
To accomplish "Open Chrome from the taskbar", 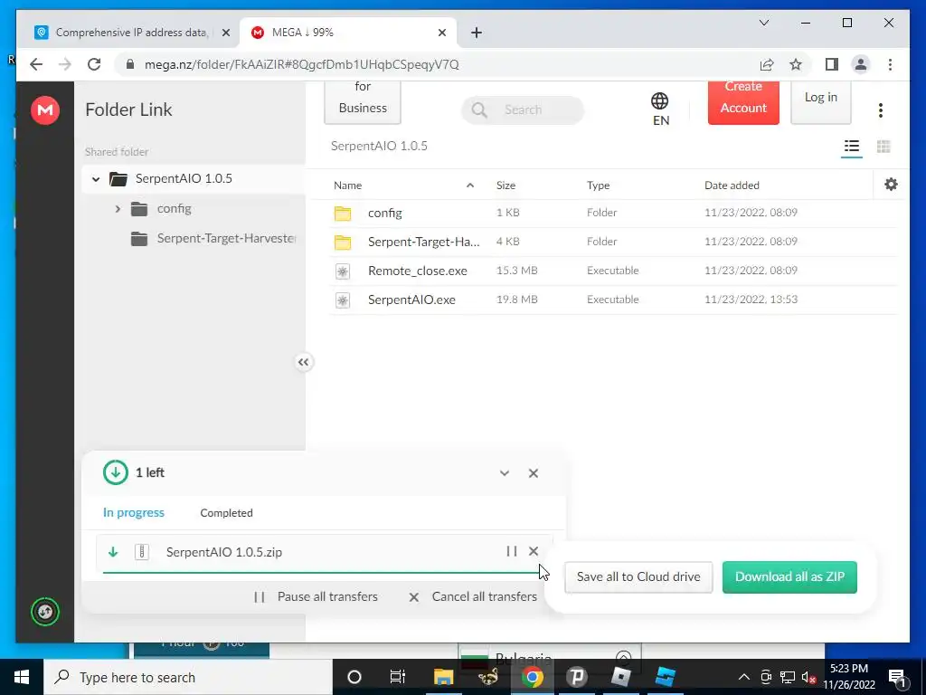I will [532, 677].
